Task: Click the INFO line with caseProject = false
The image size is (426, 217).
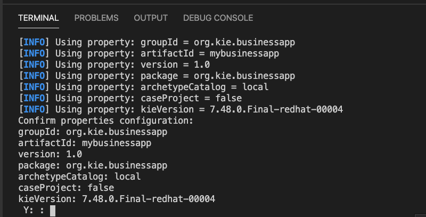Action: pyautogui.click(x=130, y=98)
